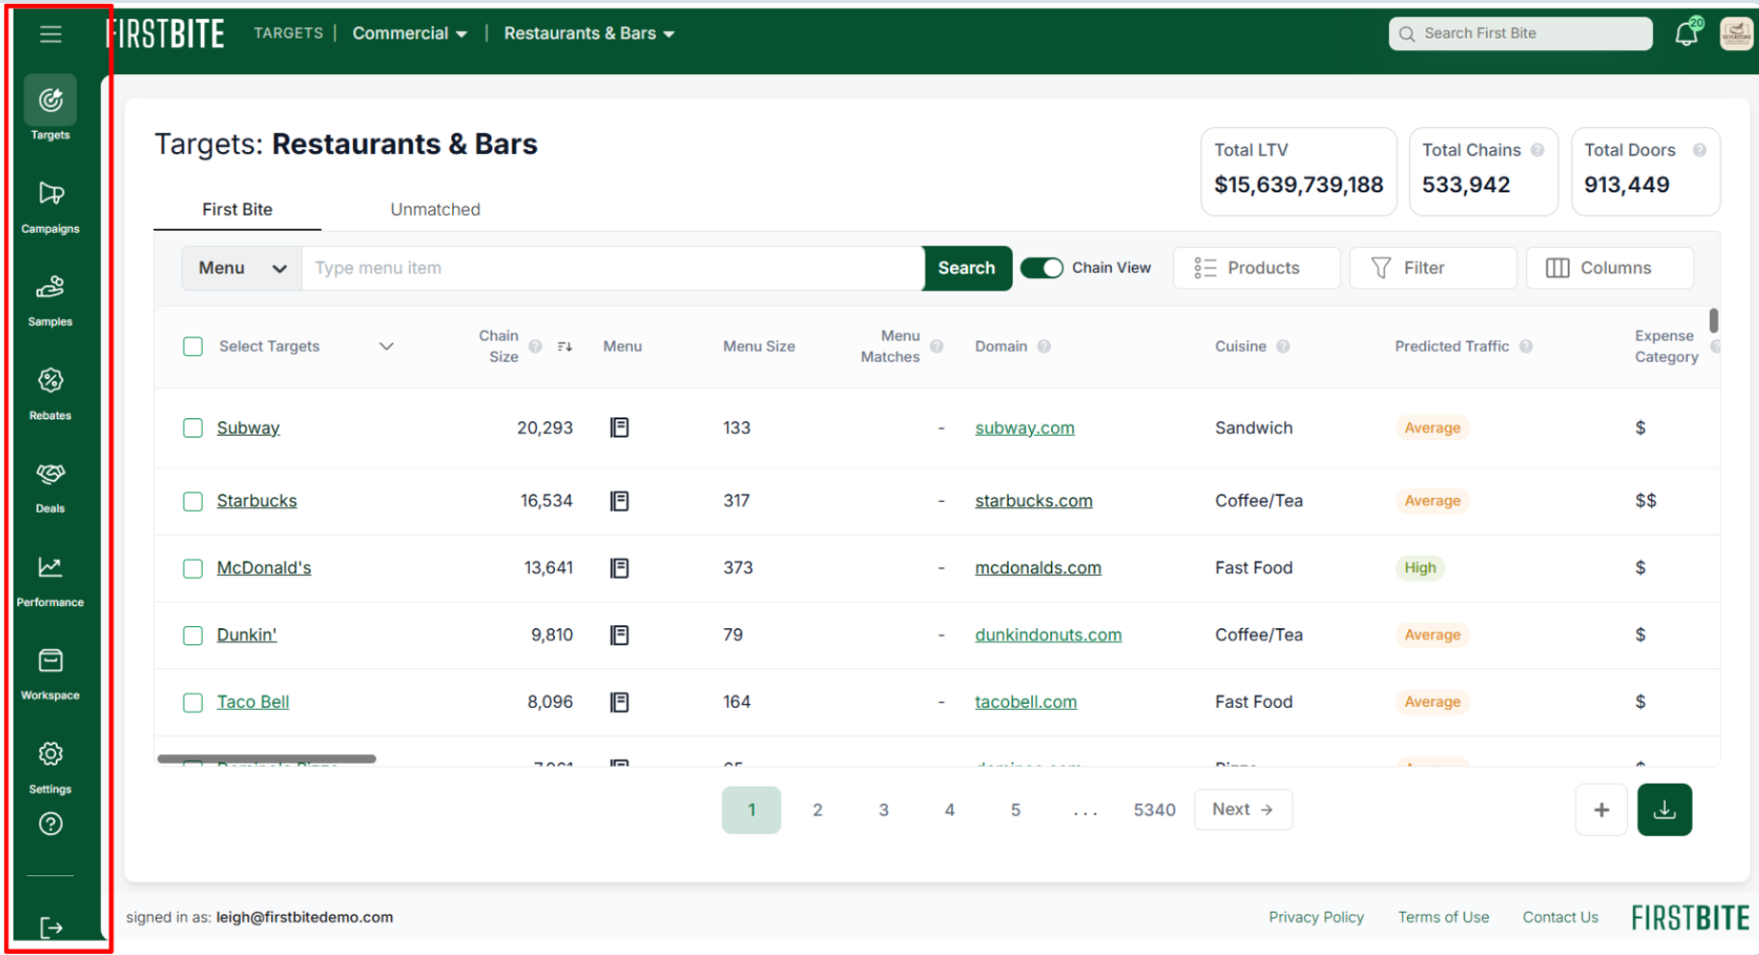Click the vertical table scrollbar
This screenshot has height=955, width=1759.
point(1714,320)
